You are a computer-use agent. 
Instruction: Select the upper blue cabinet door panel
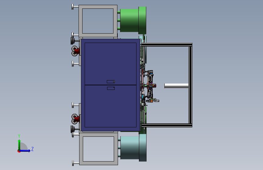110,64
